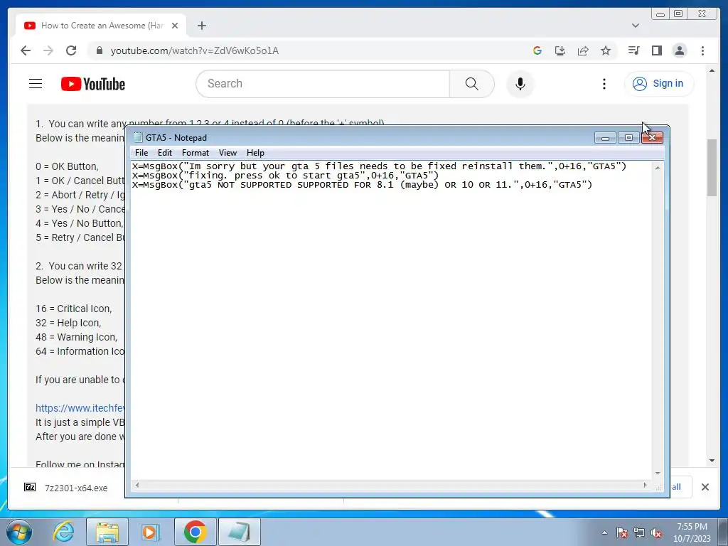Image resolution: width=728 pixels, height=546 pixels.
Task: Select the YouTube 'How to Create an Awesome' tab
Action: 101,26
